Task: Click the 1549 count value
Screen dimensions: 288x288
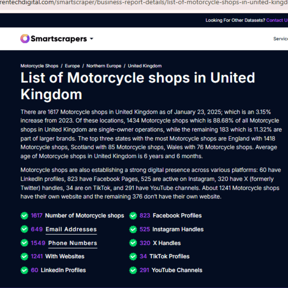Action: (x=38, y=243)
